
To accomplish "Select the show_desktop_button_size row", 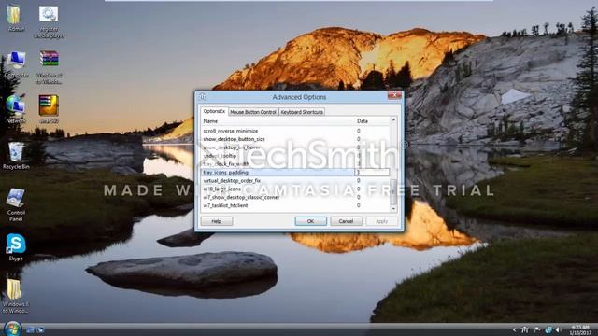I will (x=295, y=139).
